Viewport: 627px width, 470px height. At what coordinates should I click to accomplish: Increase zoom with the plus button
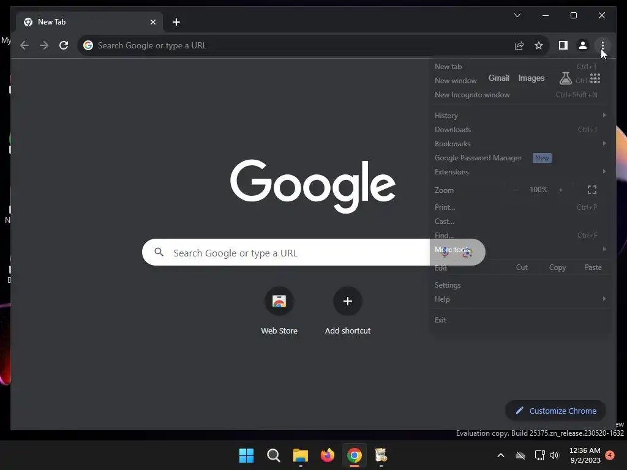coord(561,190)
